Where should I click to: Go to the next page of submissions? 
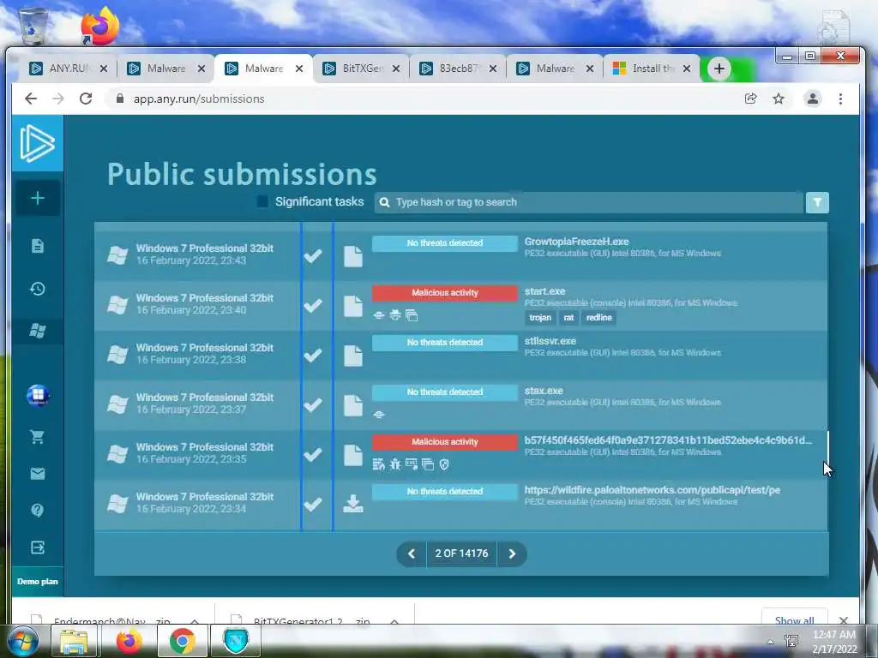(x=512, y=554)
